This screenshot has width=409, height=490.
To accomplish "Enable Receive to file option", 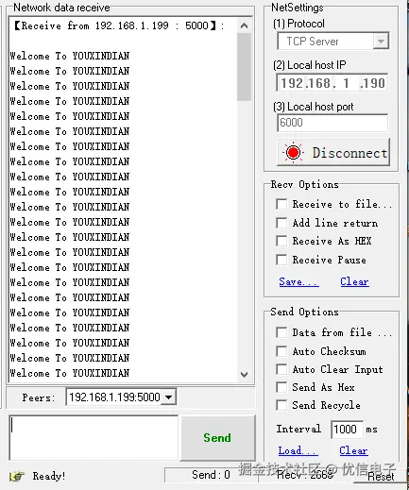I will [x=281, y=204].
